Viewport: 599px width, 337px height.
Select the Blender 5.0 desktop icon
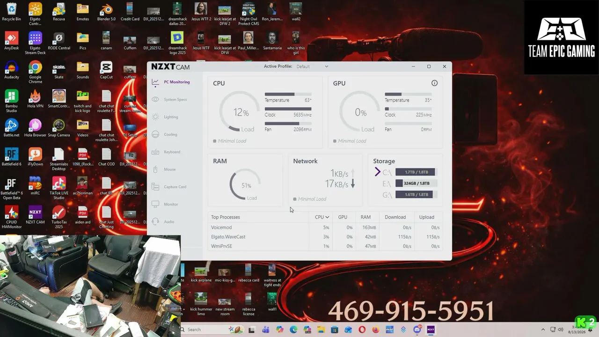tap(106, 12)
